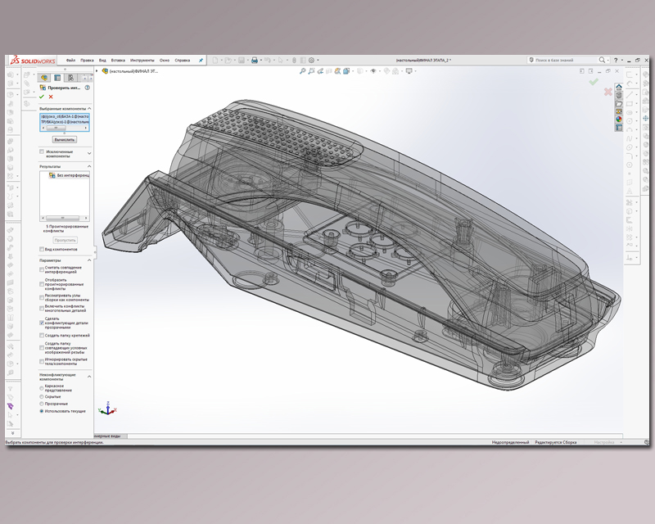Click the Appearances color ball in task pane
The height and width of the screenshot is (524, 655).
(619, 119)
